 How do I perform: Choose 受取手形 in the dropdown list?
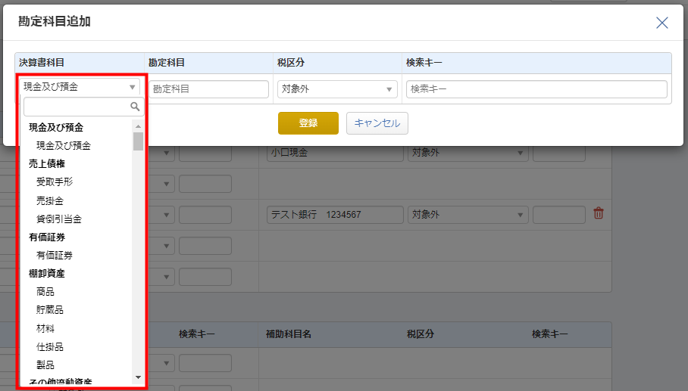pos(55,182)
